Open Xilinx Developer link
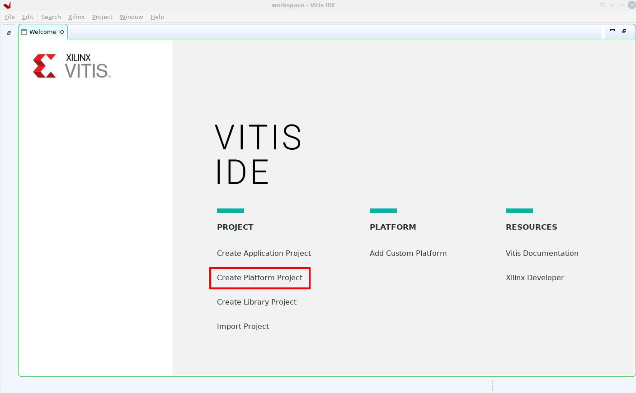The height and width of the screenshot is (393, 636). pyautogui.click(x=535, y=277)
